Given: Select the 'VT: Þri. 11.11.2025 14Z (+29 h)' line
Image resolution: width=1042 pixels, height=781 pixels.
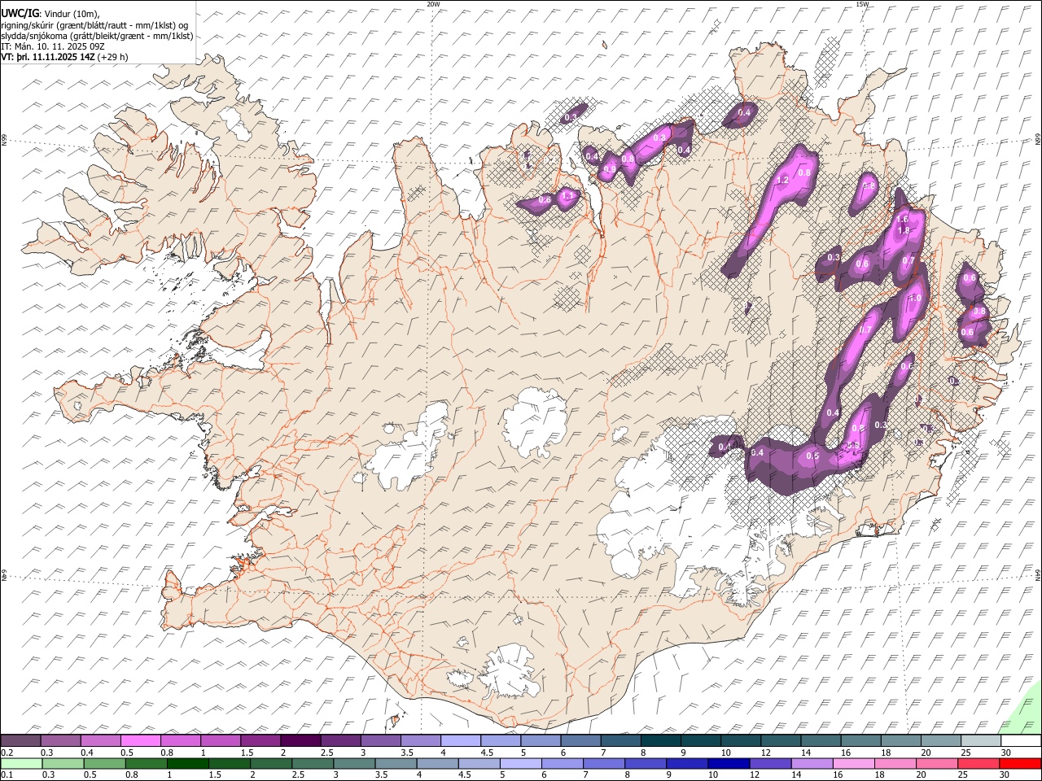Looking at the screenshot, I should 64,57.
